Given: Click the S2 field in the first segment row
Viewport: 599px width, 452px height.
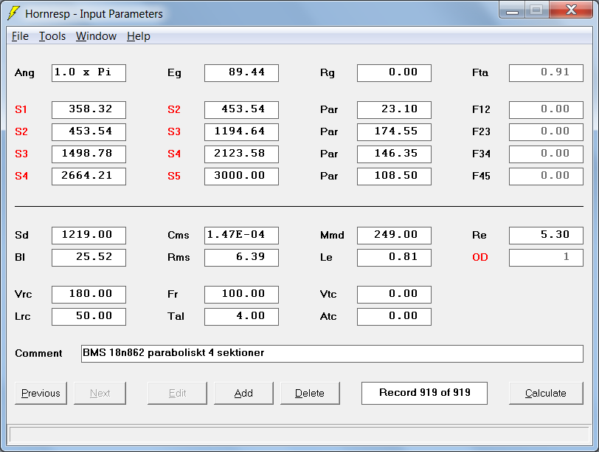Looking at the screenshot, I should (241, 110).
